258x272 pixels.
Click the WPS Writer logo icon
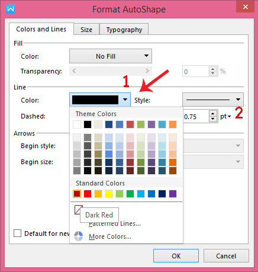11,9
